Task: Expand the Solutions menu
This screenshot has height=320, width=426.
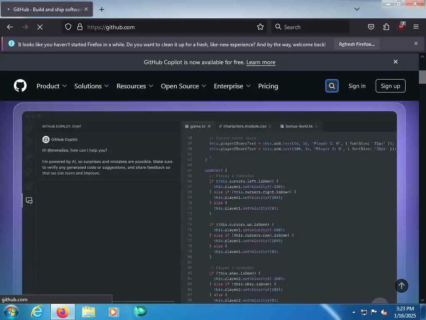Action: pos(92,86)
